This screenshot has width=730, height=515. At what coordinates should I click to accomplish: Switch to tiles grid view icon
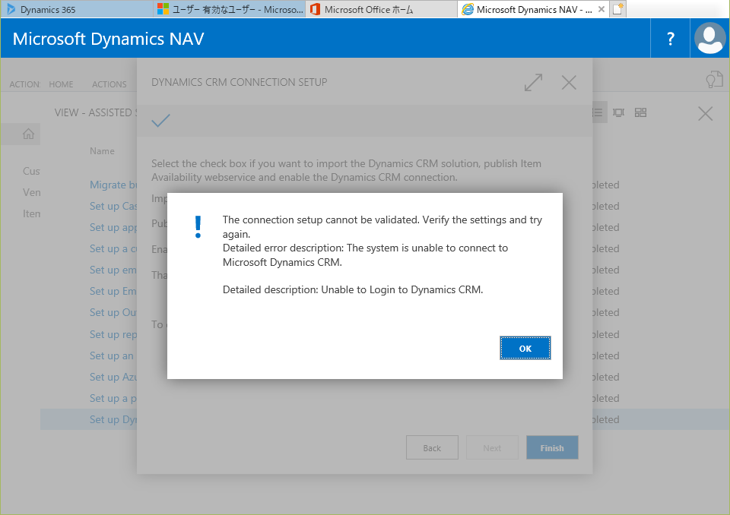pyautogui.click(x=640, y=112)
